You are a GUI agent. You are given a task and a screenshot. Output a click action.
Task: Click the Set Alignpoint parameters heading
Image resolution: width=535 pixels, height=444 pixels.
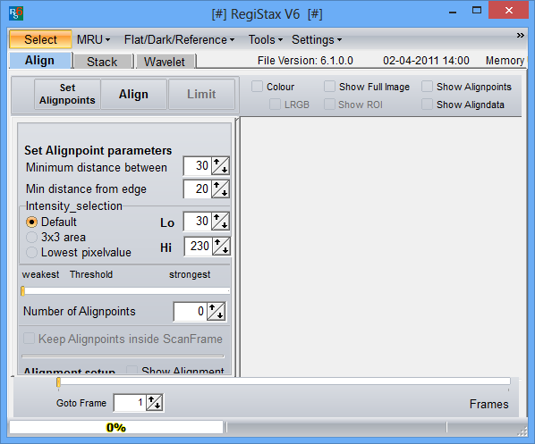(98, 150)
